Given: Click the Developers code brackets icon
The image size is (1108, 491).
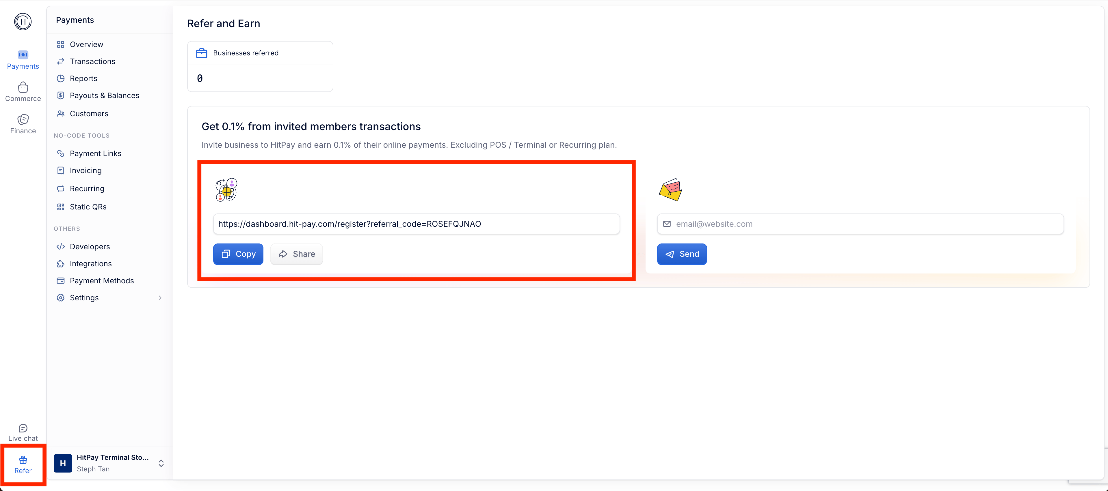Looking at the screenshot, I should click(x=61, y=247).
